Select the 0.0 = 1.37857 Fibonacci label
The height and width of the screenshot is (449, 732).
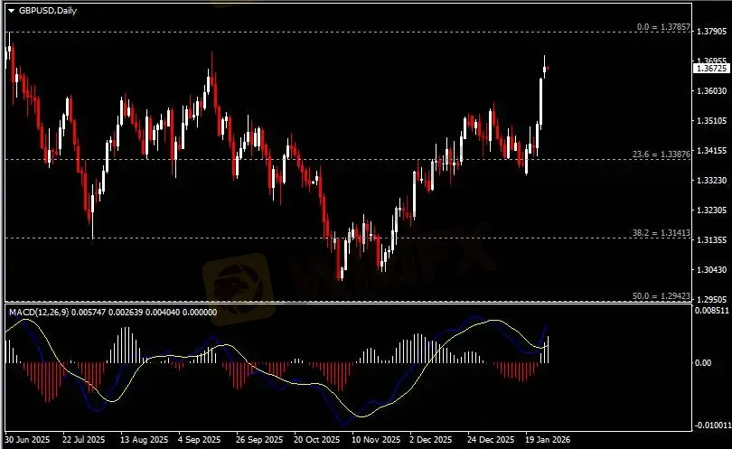663,28
